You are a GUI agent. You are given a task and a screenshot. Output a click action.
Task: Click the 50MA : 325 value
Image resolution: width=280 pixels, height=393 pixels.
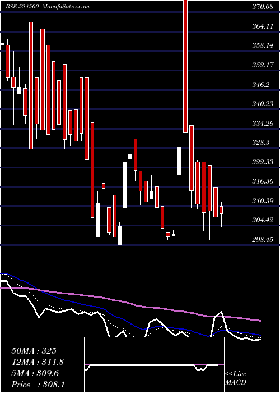click(34, 351)
